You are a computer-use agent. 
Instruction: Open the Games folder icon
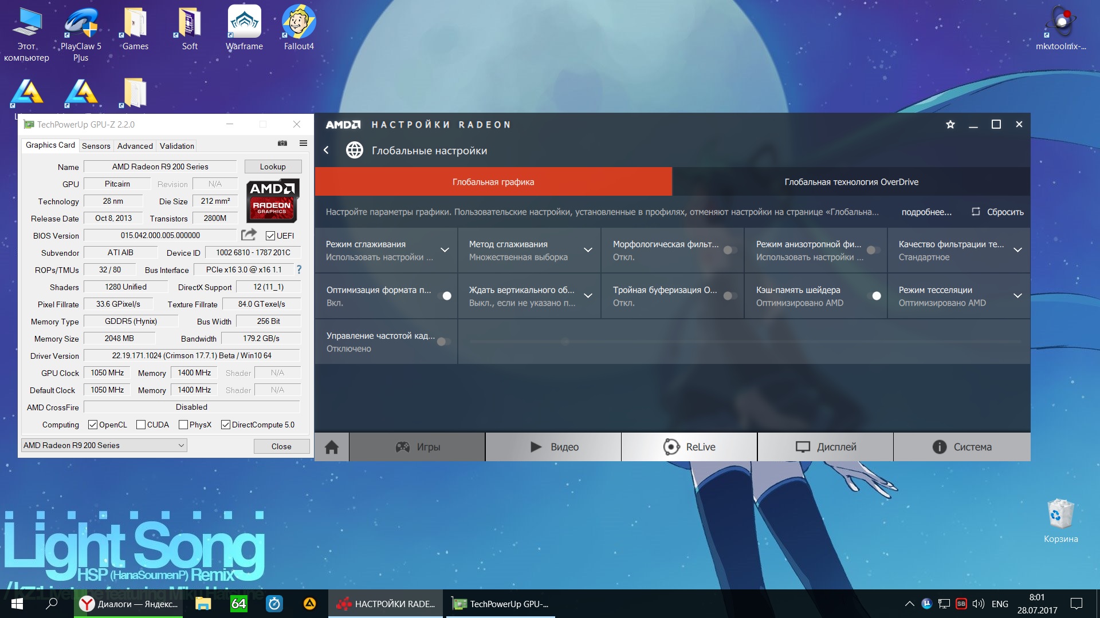[x=135, y=29]
